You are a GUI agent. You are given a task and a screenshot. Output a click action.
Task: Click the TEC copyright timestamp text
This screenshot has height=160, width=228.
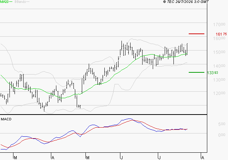tap(186, 2)
